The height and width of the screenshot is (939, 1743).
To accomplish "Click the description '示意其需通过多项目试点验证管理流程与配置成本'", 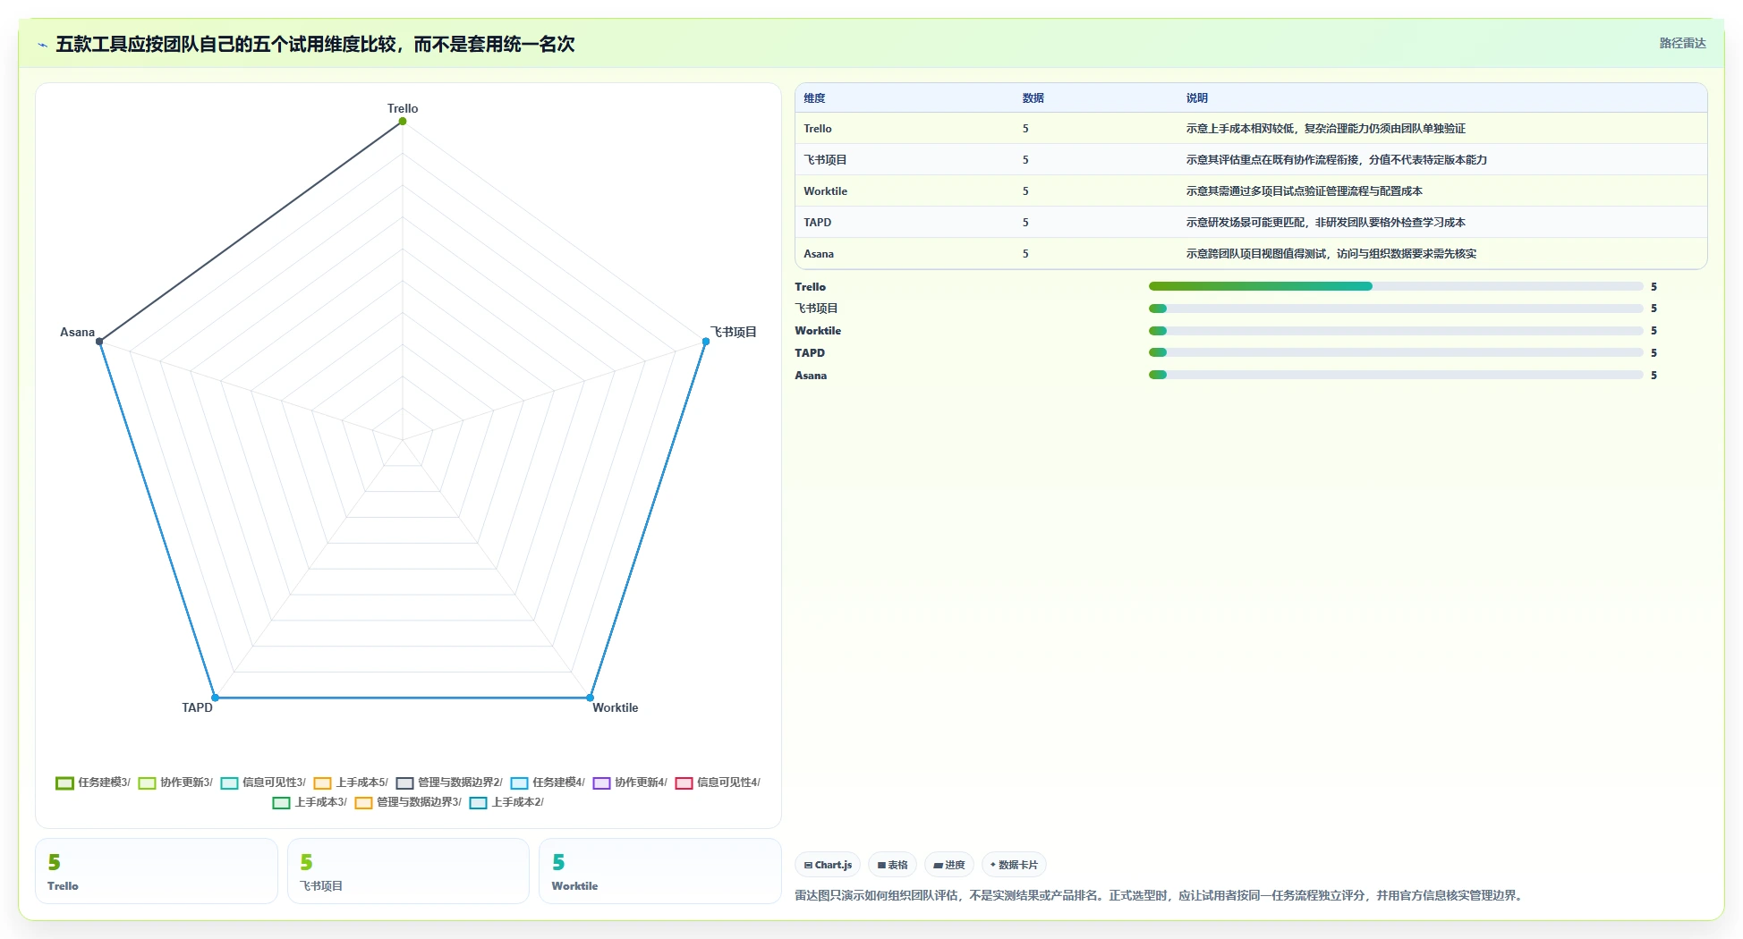I will click(x=1305, y=191).
